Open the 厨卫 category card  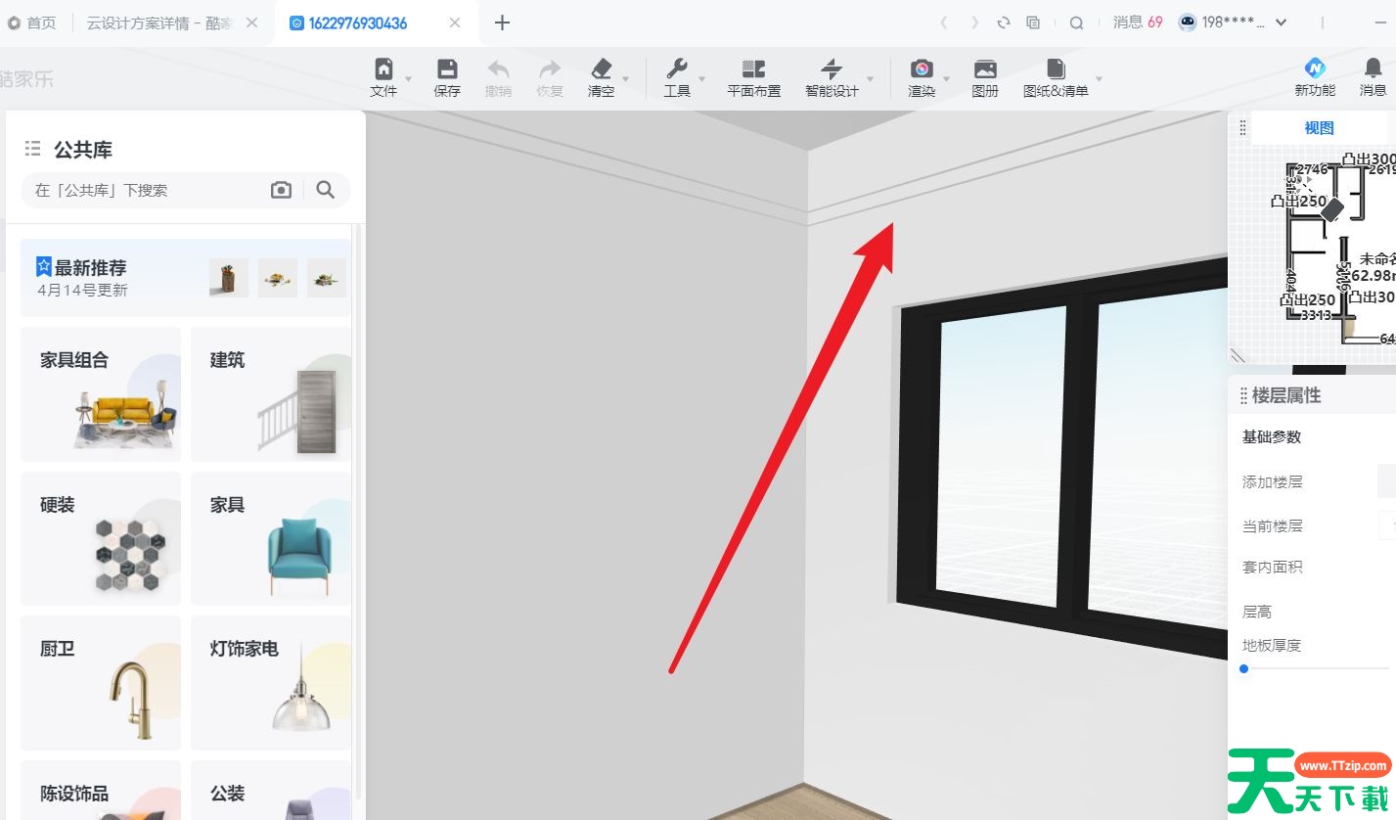(x=101, y=683)
